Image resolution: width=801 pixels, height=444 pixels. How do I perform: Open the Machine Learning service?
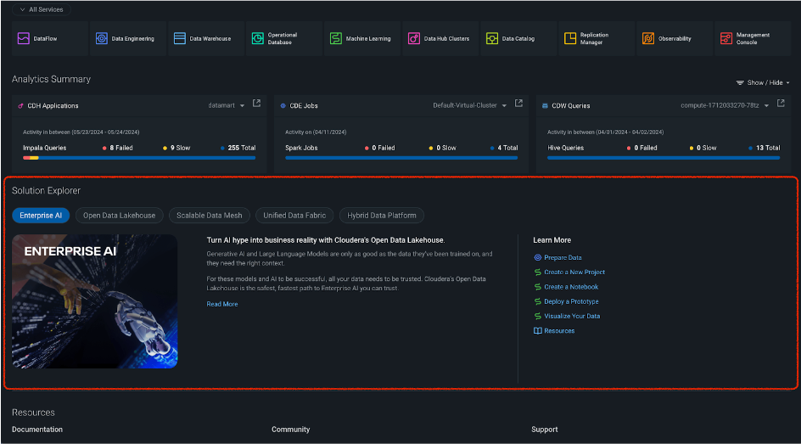tap(361, 39)
